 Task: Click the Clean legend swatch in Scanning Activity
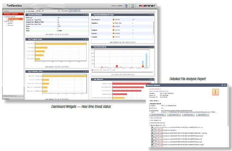(x=110, y=70)
